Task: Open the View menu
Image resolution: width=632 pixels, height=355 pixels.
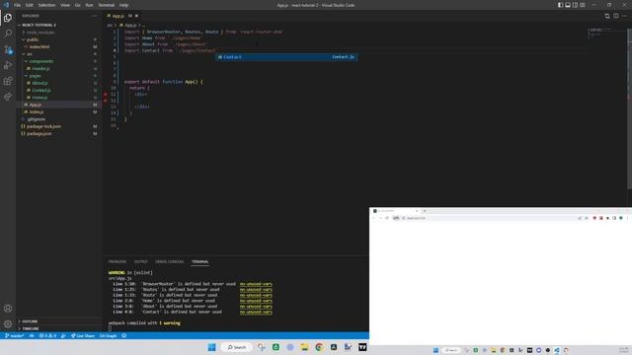Action: click(65, 5)
